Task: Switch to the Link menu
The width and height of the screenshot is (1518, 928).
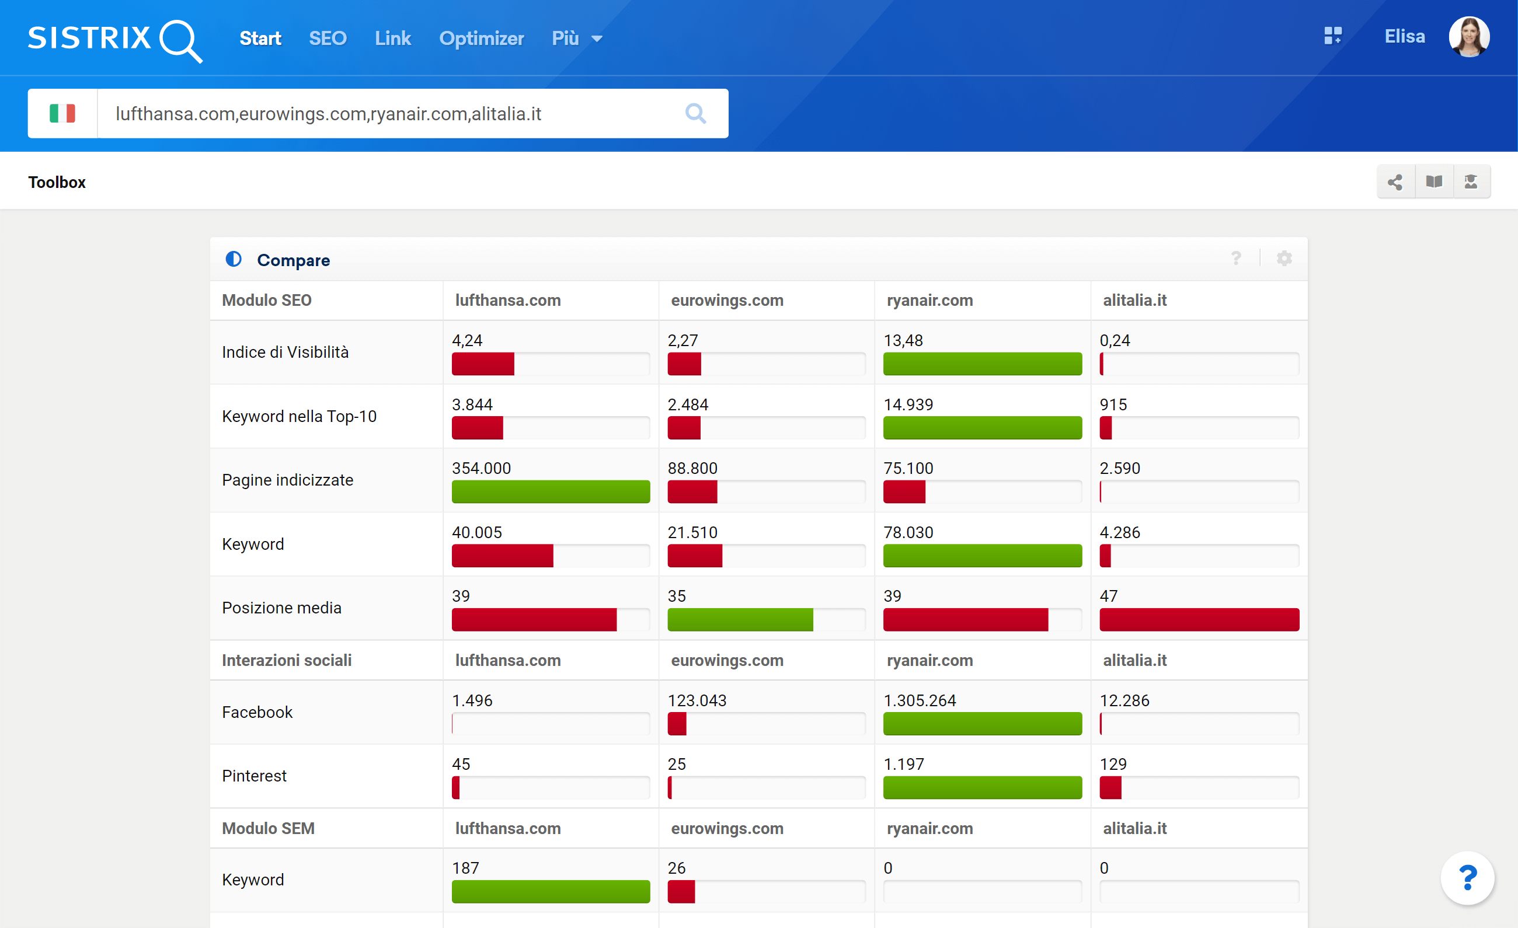Action: (392, 38)
